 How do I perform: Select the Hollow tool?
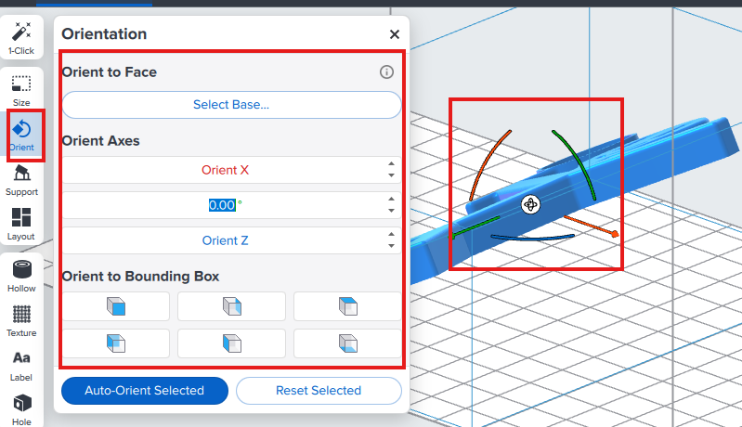click(x=21, y=276)
